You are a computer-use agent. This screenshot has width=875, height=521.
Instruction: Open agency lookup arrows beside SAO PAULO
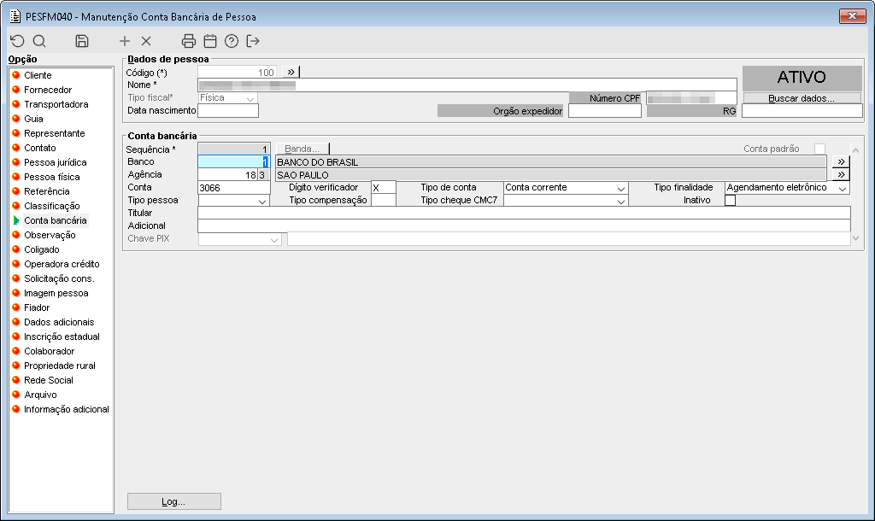(841, 174)
